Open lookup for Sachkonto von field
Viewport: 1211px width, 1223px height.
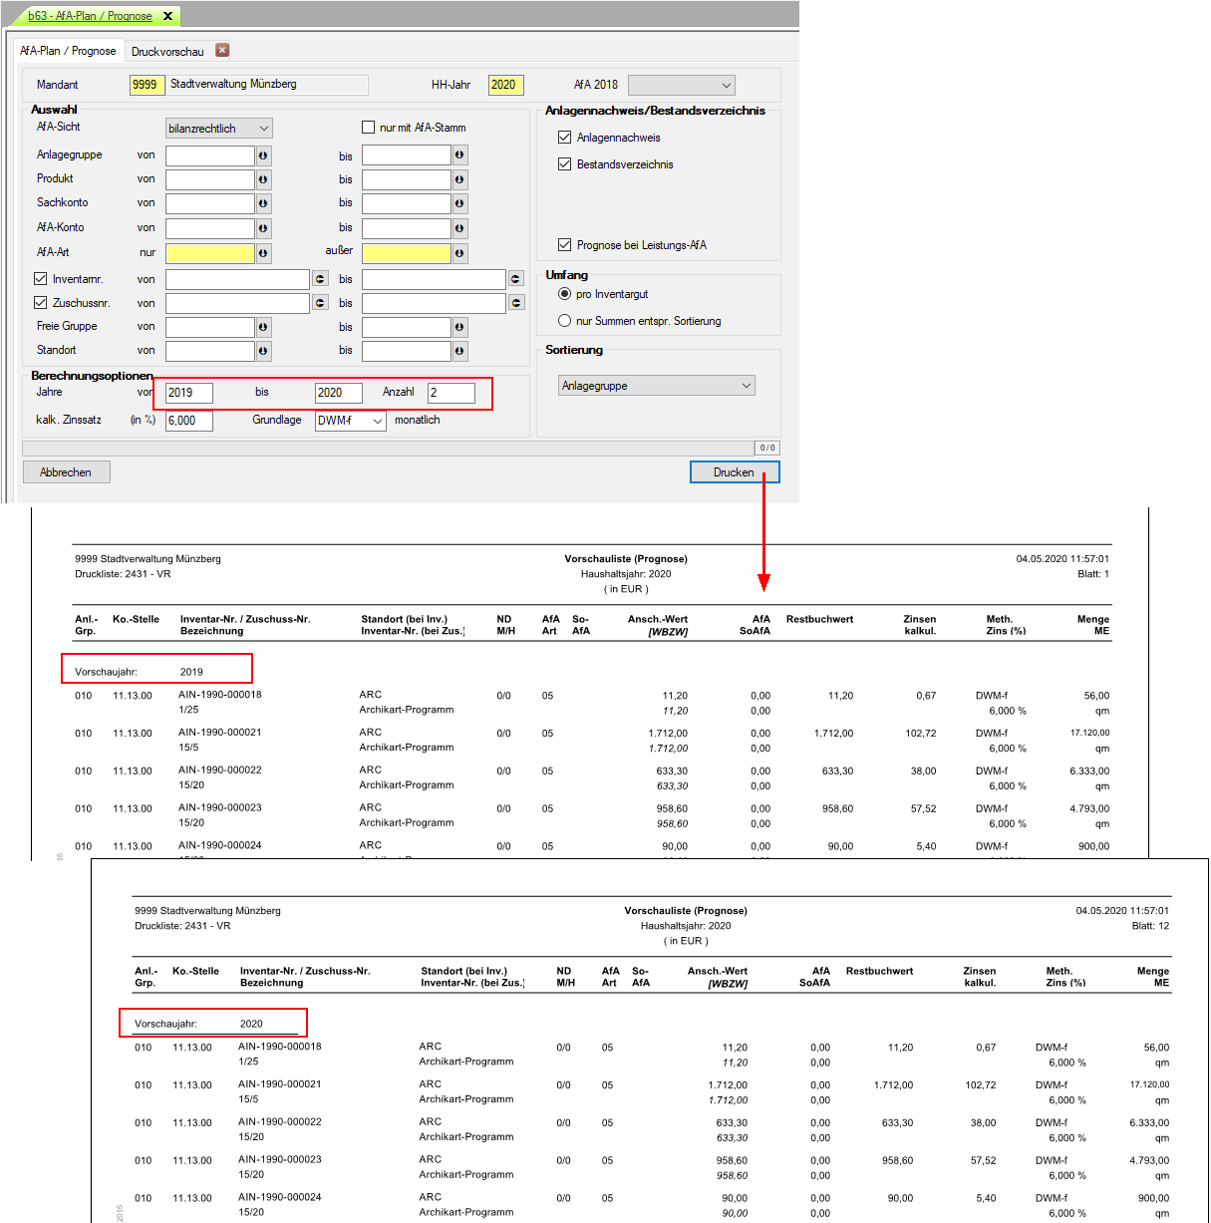coord(263,203)
